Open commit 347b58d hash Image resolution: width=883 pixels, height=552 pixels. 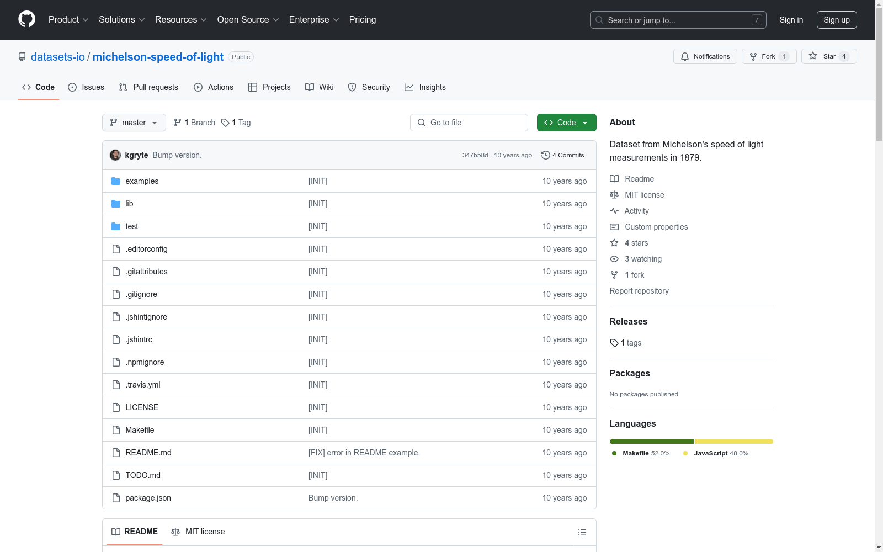tap(475, 155)
